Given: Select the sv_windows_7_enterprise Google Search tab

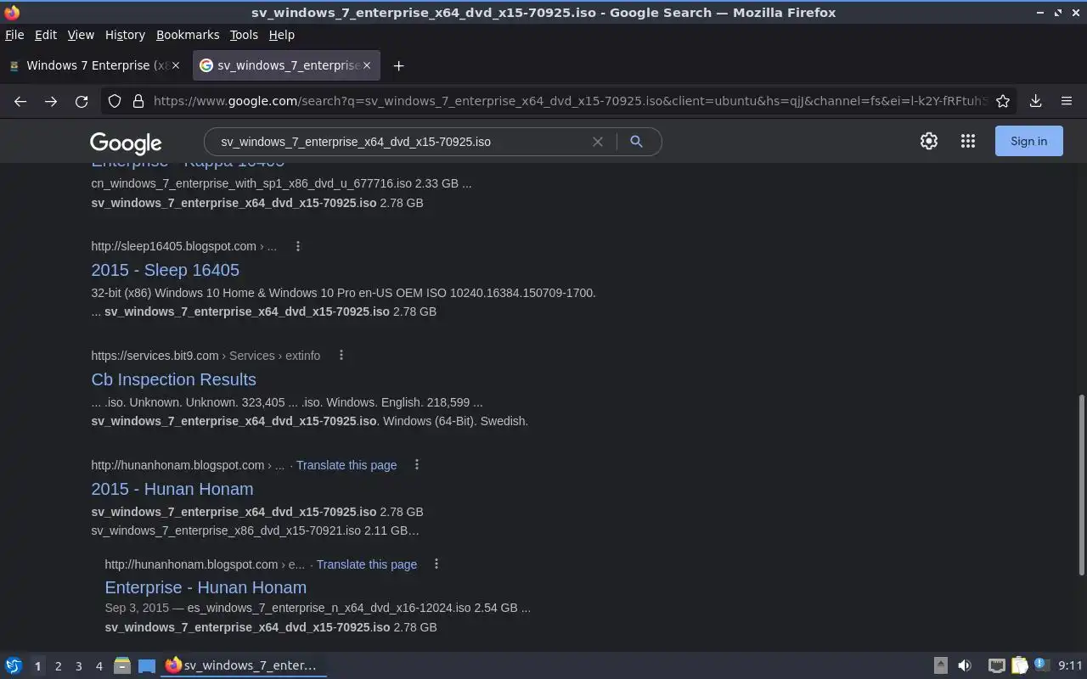Looking at the screenshot, I should 286,65.
